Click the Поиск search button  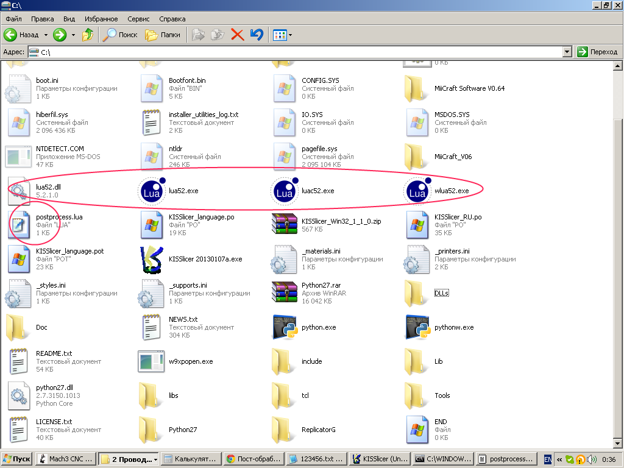point(120,35)
